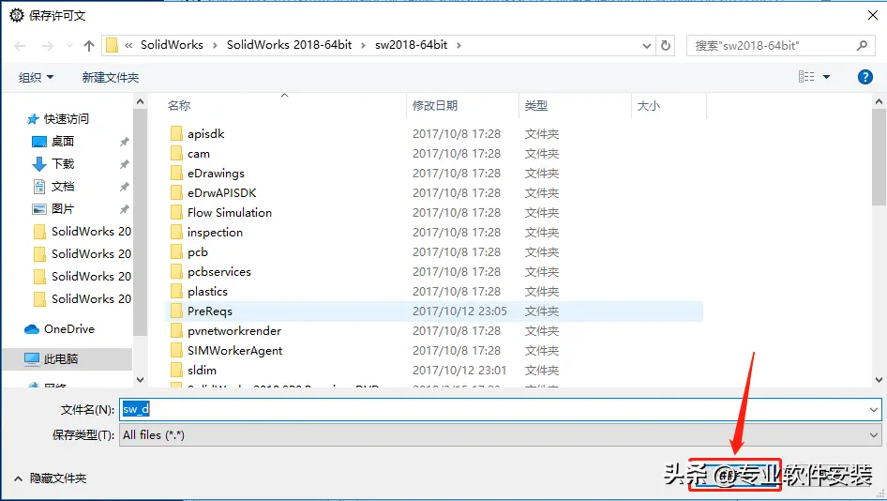Select the SIMWorkerAgent folder
This screenshot has width=887, height=501.
(234, 350)
